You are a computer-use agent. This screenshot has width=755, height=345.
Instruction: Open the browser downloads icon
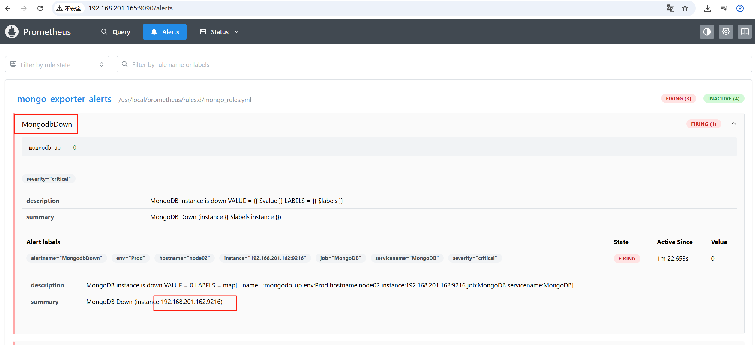coord(707,8)
